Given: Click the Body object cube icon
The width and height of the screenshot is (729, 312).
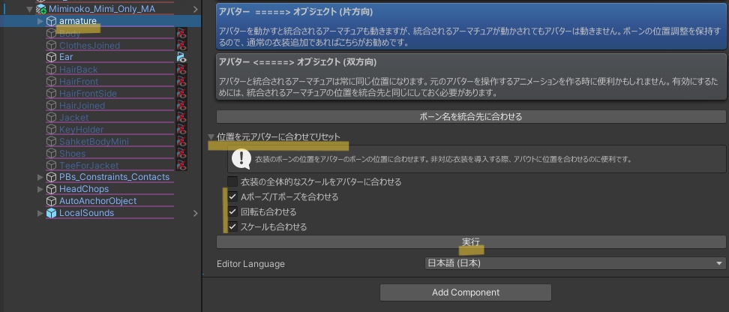Looking at the screenshot, I should pyautogui.click(x=51, y=33).
